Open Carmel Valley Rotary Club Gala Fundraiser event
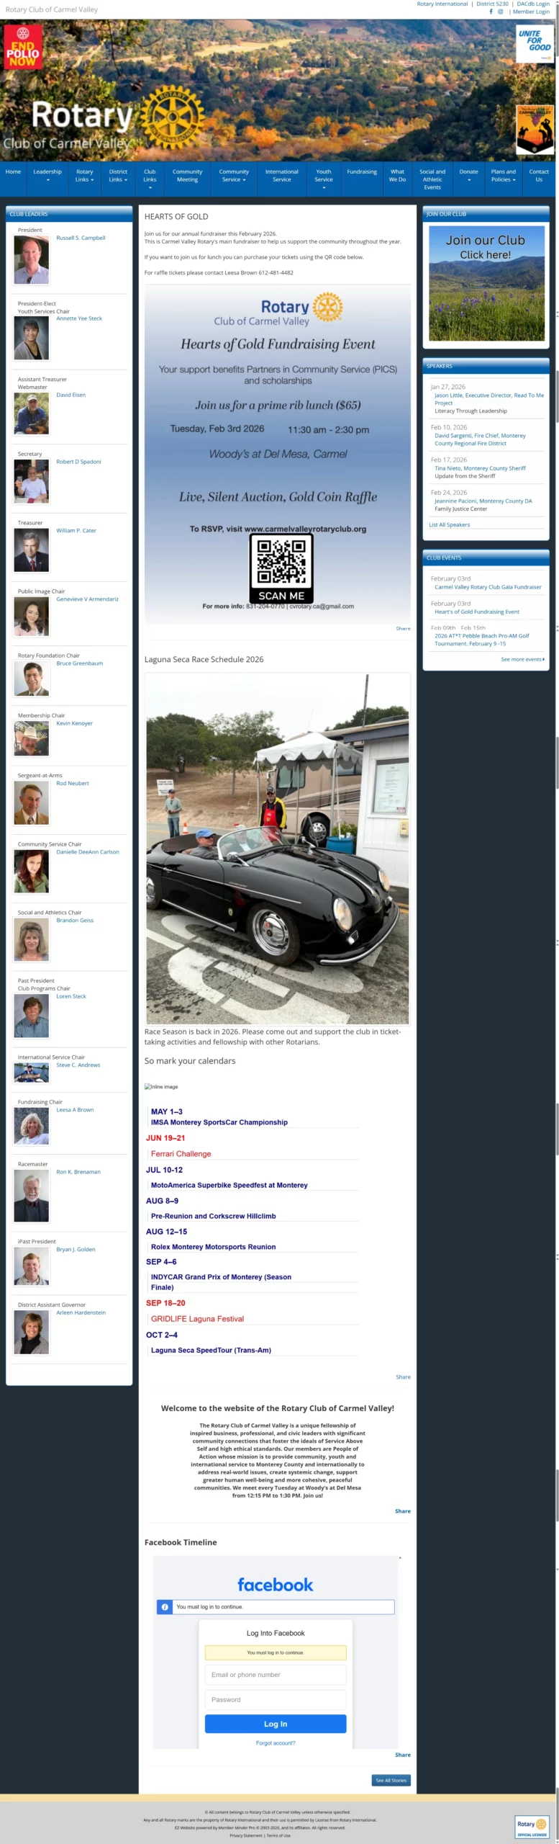 coord(488,587)
